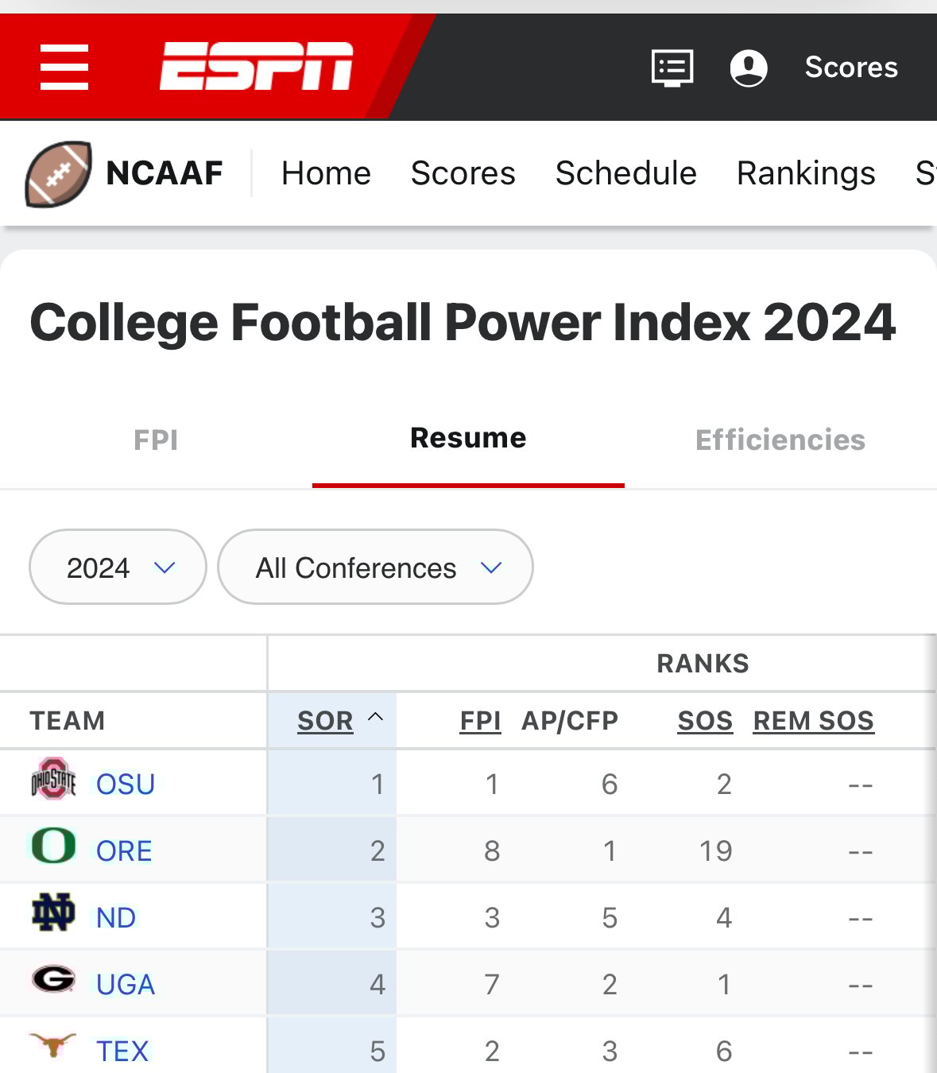Image resolution: width=937 pixels, height=1073 pixels.
Task: Go to the Rankings menu item
Action: point(806,173)
